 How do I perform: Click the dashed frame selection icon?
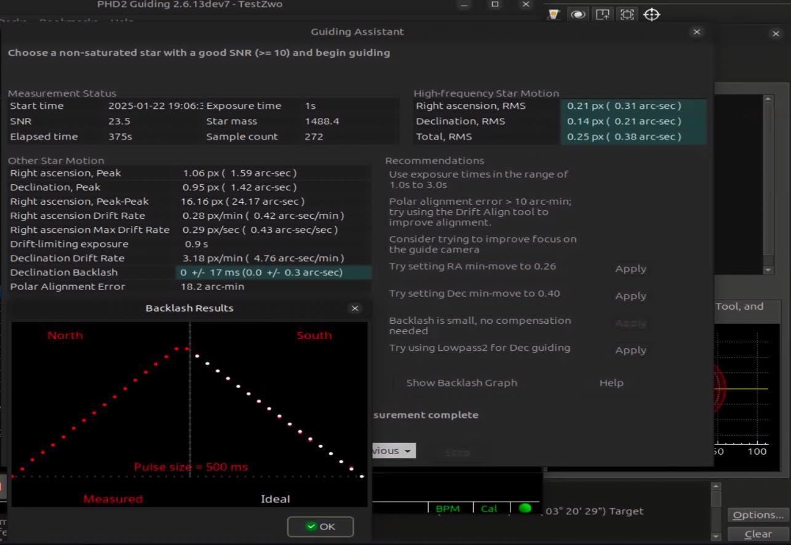pos(627,14)
